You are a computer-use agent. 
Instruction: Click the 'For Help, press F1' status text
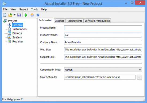coord(13,99)
